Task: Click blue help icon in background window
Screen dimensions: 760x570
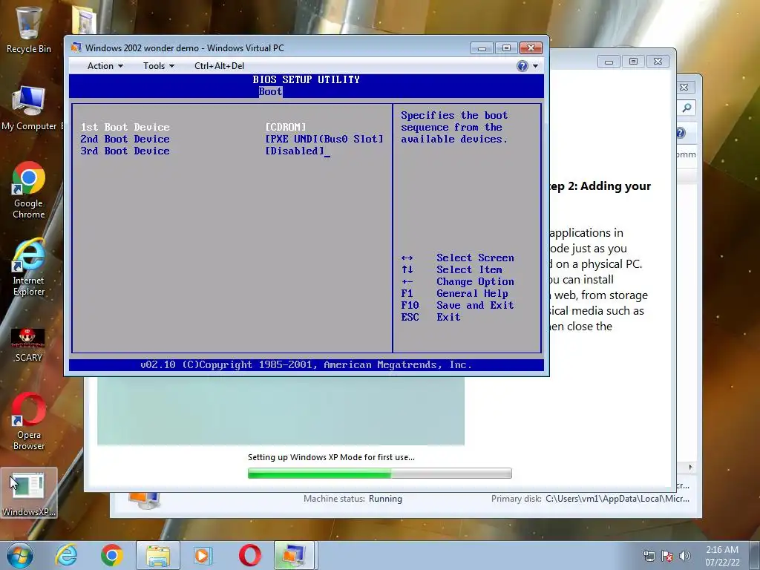Action: pyautogui.click(x=681, y=133)
